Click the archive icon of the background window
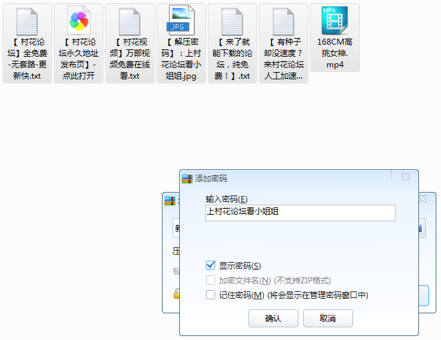The height and width of the screenshot is (340, 441). pyautogui.click(x=171, y=200)
